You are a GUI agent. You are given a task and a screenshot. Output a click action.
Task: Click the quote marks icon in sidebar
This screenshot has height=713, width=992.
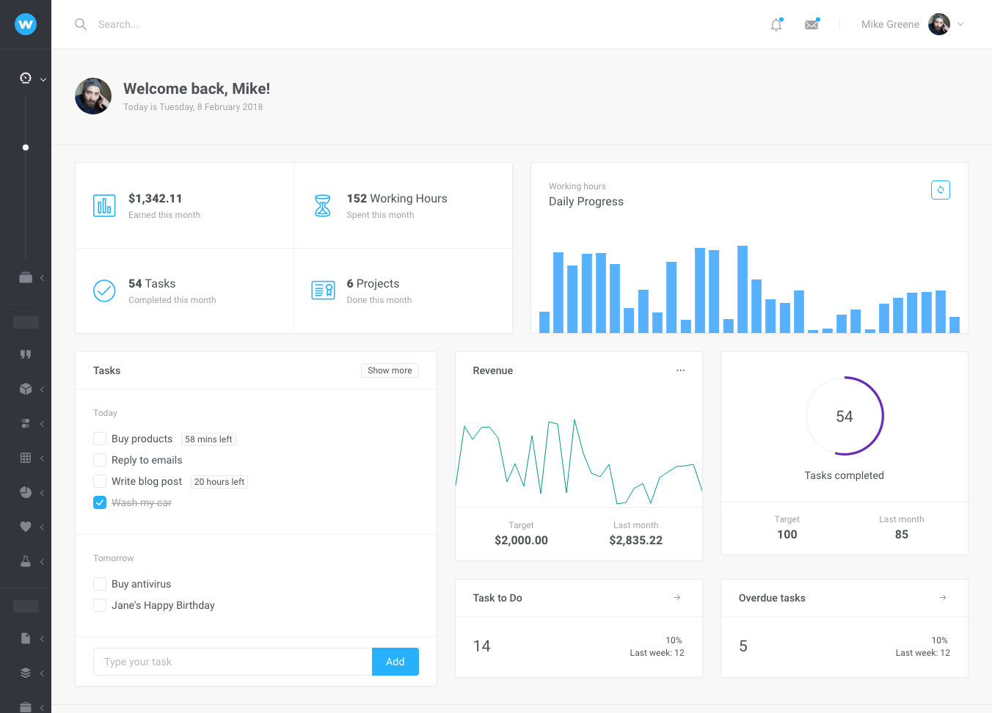26,354
